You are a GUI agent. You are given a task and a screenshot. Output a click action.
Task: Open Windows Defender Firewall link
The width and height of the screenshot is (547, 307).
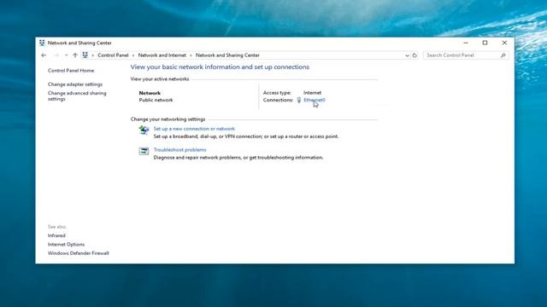[x=79, y=253]
